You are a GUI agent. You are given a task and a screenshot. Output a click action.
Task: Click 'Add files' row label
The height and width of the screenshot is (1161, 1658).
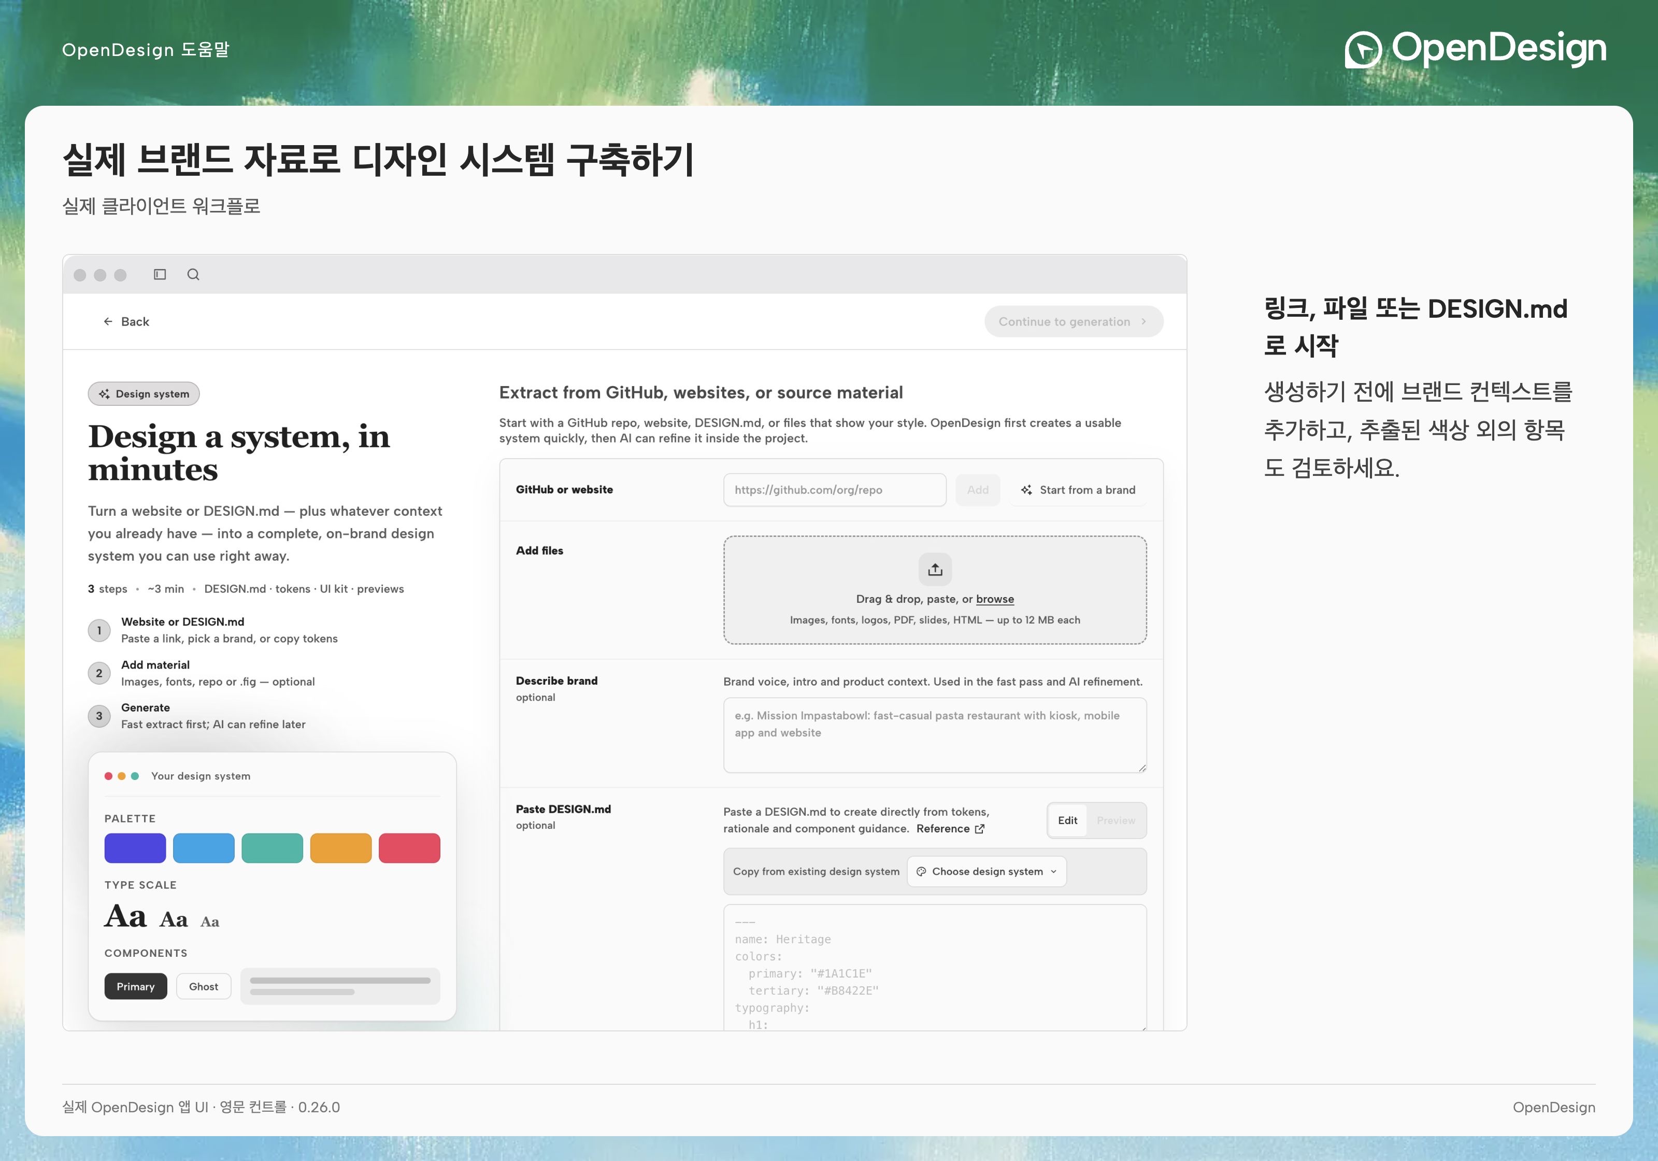tap(539, 550)
